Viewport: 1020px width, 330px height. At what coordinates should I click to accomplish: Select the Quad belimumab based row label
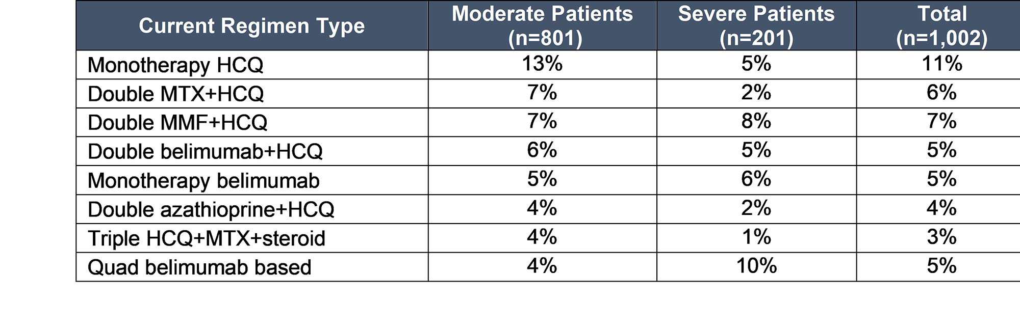(x=199, y=267)
